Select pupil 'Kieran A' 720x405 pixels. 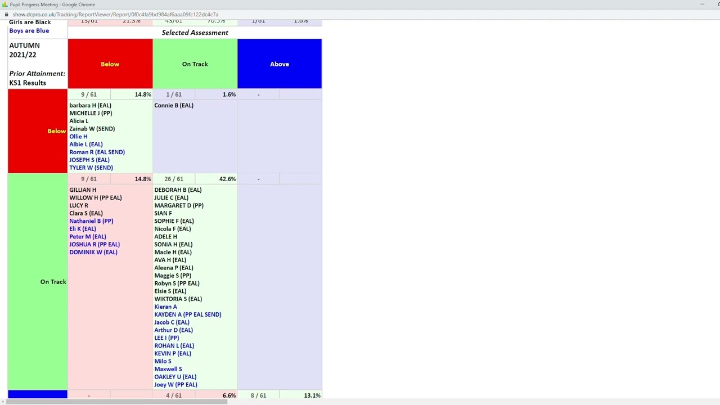(x=165, y=307)
